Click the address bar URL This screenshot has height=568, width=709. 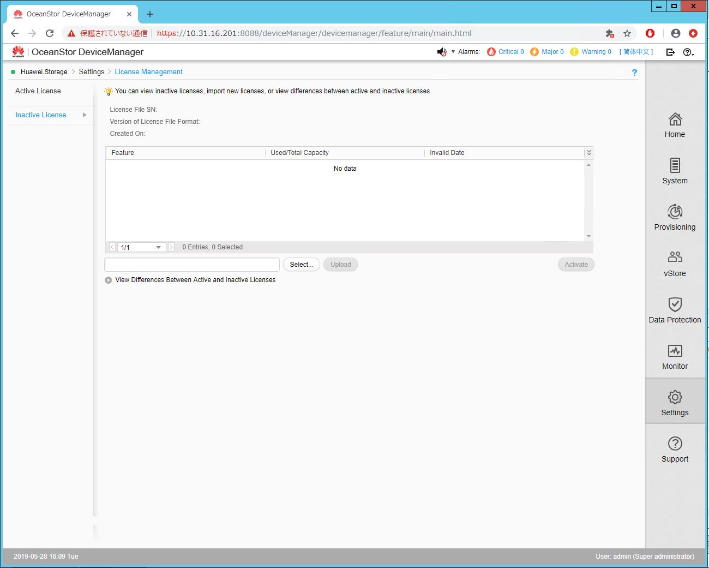(x=314, y=33)
